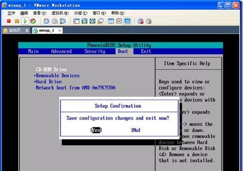Click the red Power Off stop icon
243x171 pixels.
(x=9, y=21)
